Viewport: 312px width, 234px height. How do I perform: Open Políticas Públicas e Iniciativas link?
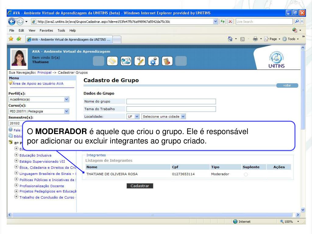click(48, 180)
